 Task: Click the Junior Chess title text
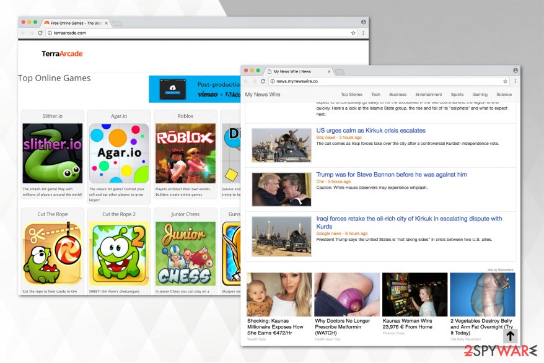(x=185, y=214)
